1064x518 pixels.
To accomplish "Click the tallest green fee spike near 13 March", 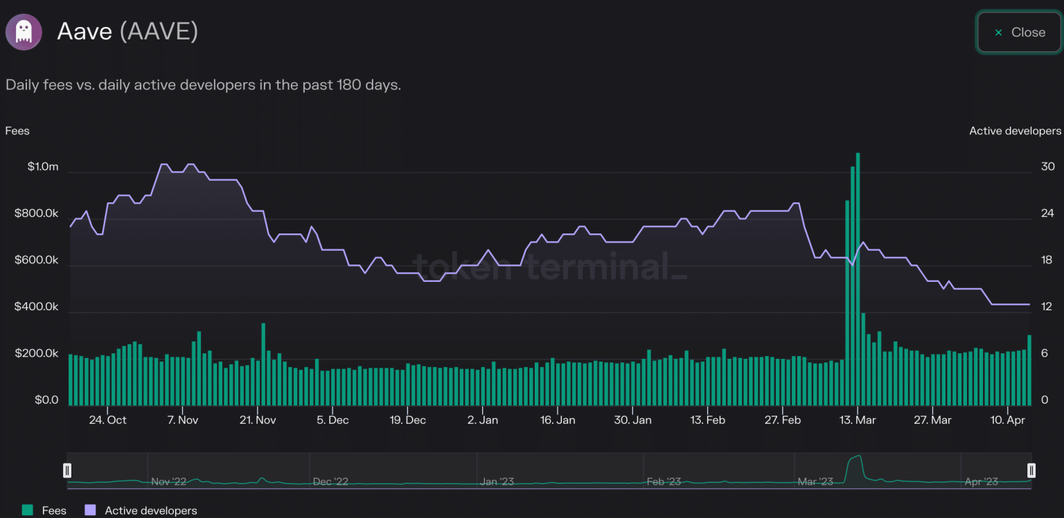I will pos(857,277).
